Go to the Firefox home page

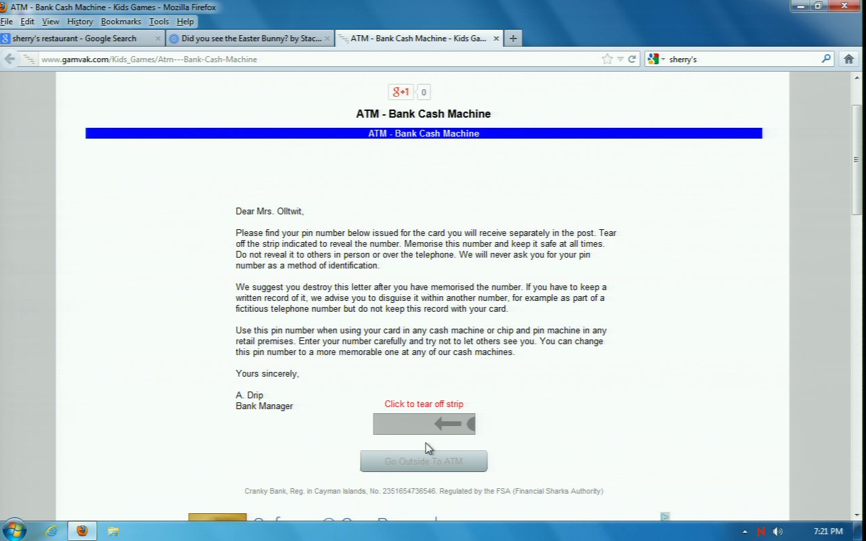(x=848, y=59)
